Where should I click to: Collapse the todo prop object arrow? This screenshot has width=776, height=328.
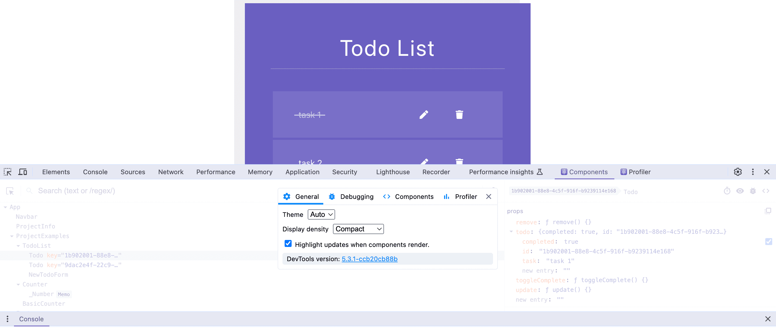coord(511,232)
